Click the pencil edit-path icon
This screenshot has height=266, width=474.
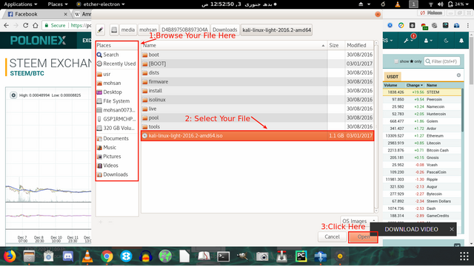pos(101,30)
